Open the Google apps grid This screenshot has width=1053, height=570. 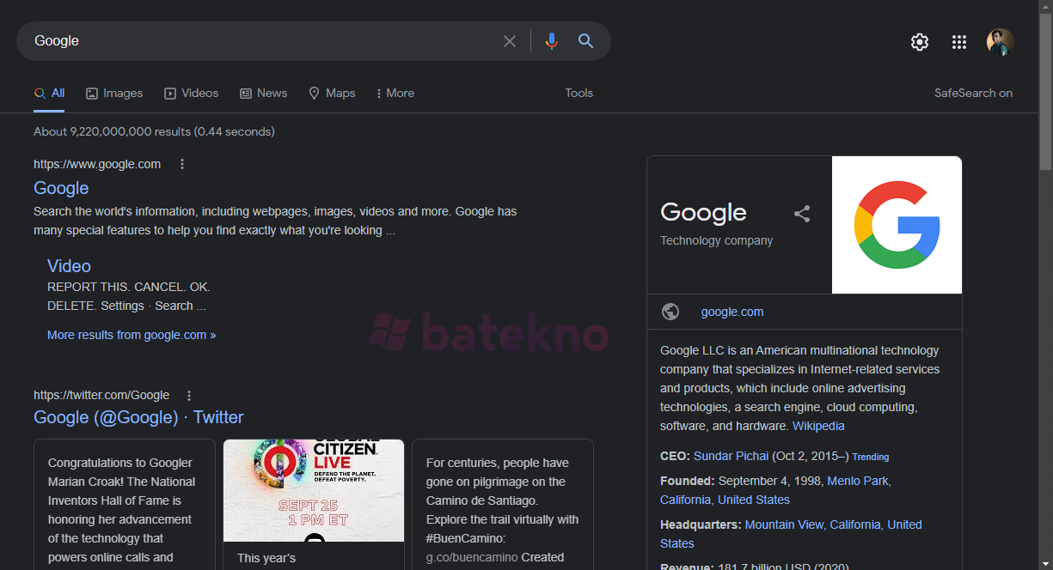[959, 41]
